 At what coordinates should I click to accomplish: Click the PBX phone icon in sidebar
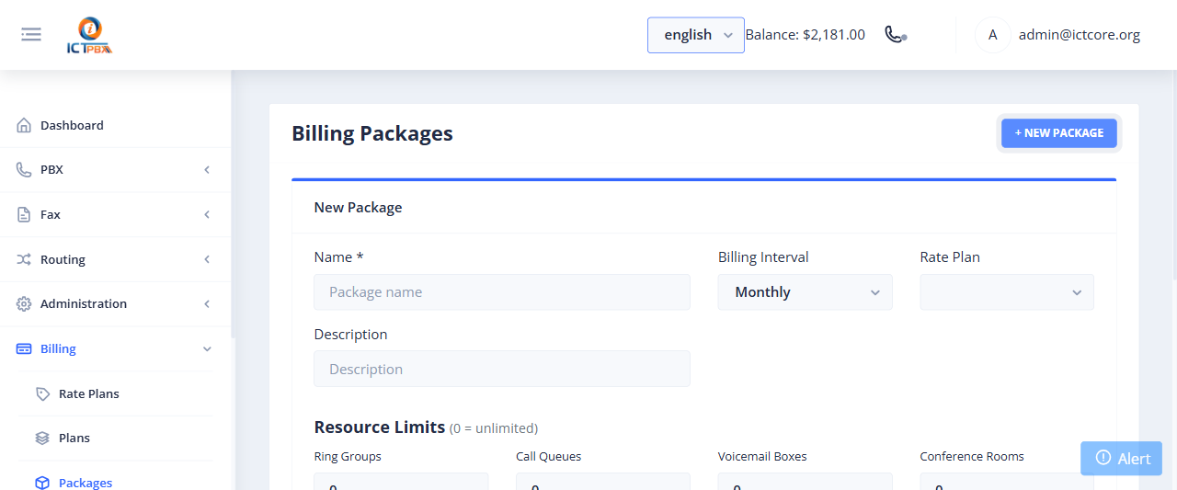24,170
